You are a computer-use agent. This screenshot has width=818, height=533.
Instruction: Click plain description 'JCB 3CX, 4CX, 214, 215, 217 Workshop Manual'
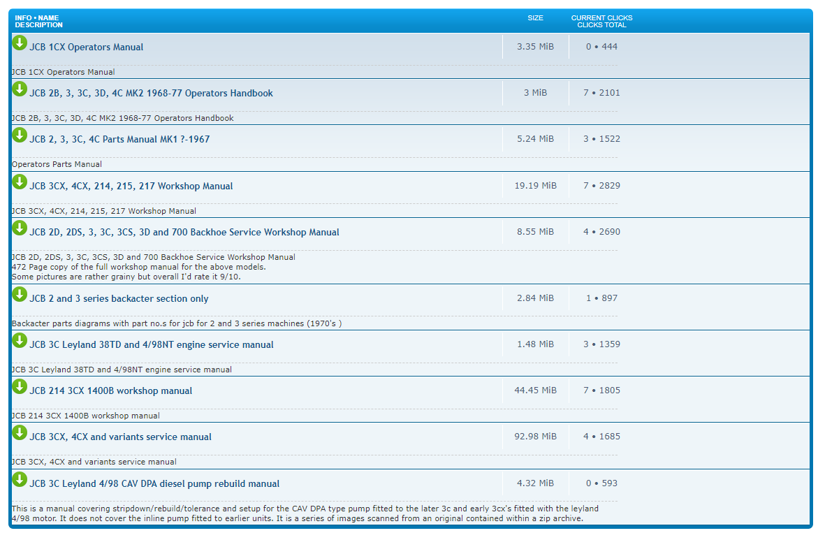[104, 211]
